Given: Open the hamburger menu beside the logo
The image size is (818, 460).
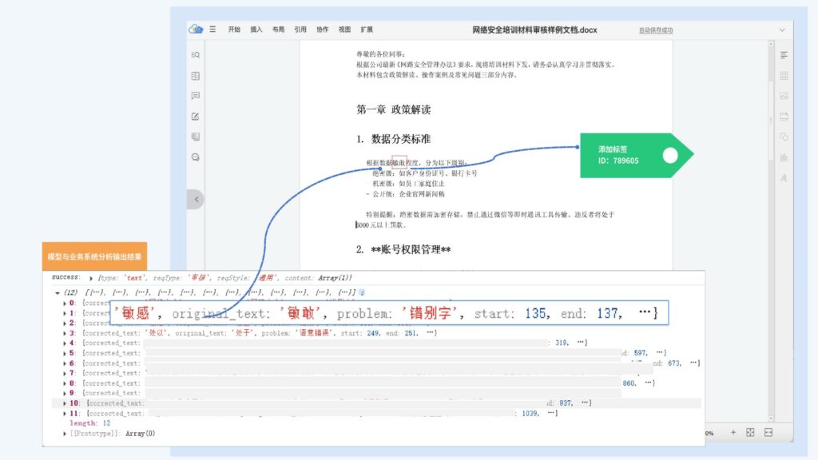Looking at the screenshot, I should click(x=212, y=30).
